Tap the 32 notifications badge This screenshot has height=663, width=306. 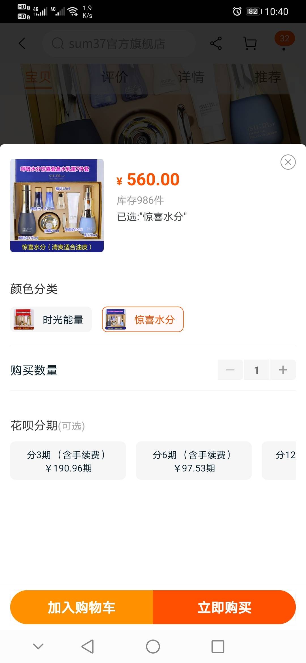click(x=284, y=39)
